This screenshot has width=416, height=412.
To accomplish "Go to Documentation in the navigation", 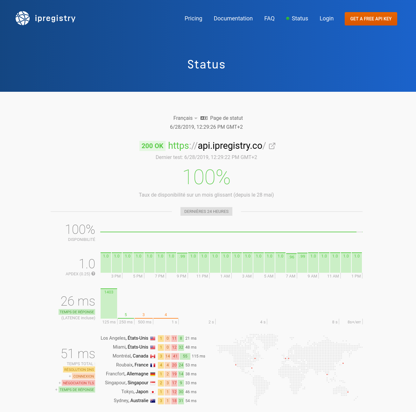I will click(x=233, y=18).
